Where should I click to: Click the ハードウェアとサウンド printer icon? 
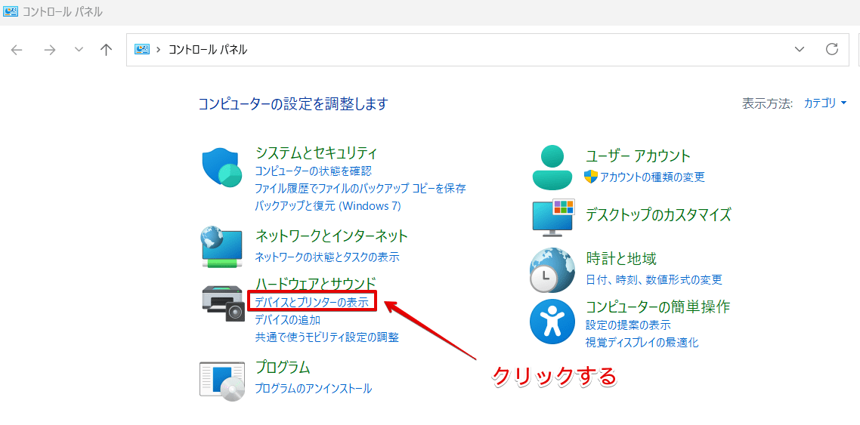[223, 303]
